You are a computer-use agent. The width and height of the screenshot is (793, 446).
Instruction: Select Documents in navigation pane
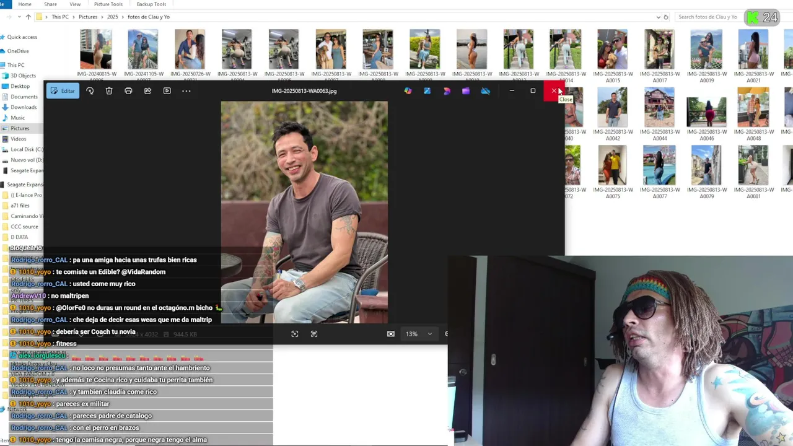point(24,97)
